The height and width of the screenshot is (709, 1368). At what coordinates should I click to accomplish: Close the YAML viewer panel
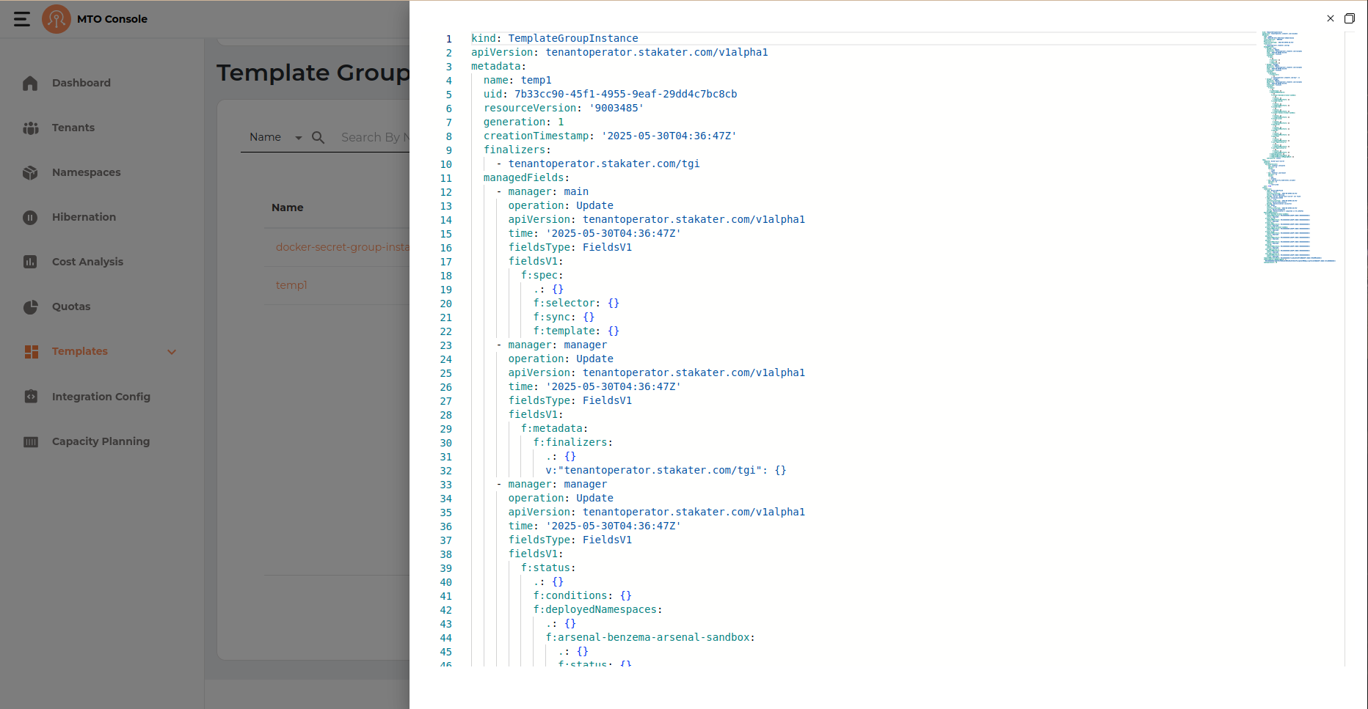(1330, 18)
